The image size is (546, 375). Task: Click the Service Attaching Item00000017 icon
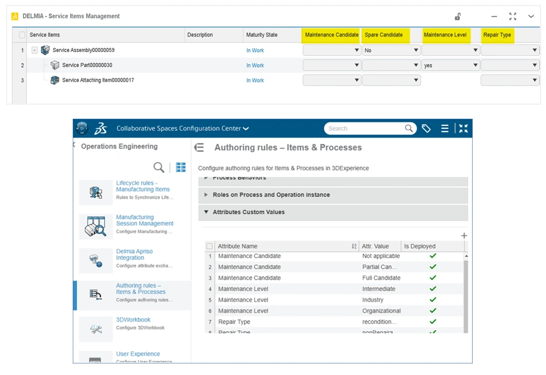pyautogui.click(x=55, y=80)
